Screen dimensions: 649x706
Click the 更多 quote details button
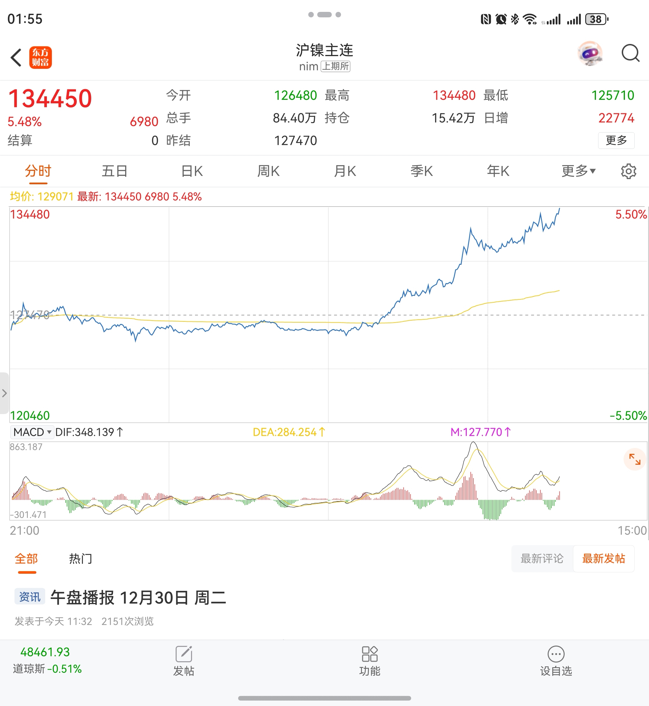(616, 140)
